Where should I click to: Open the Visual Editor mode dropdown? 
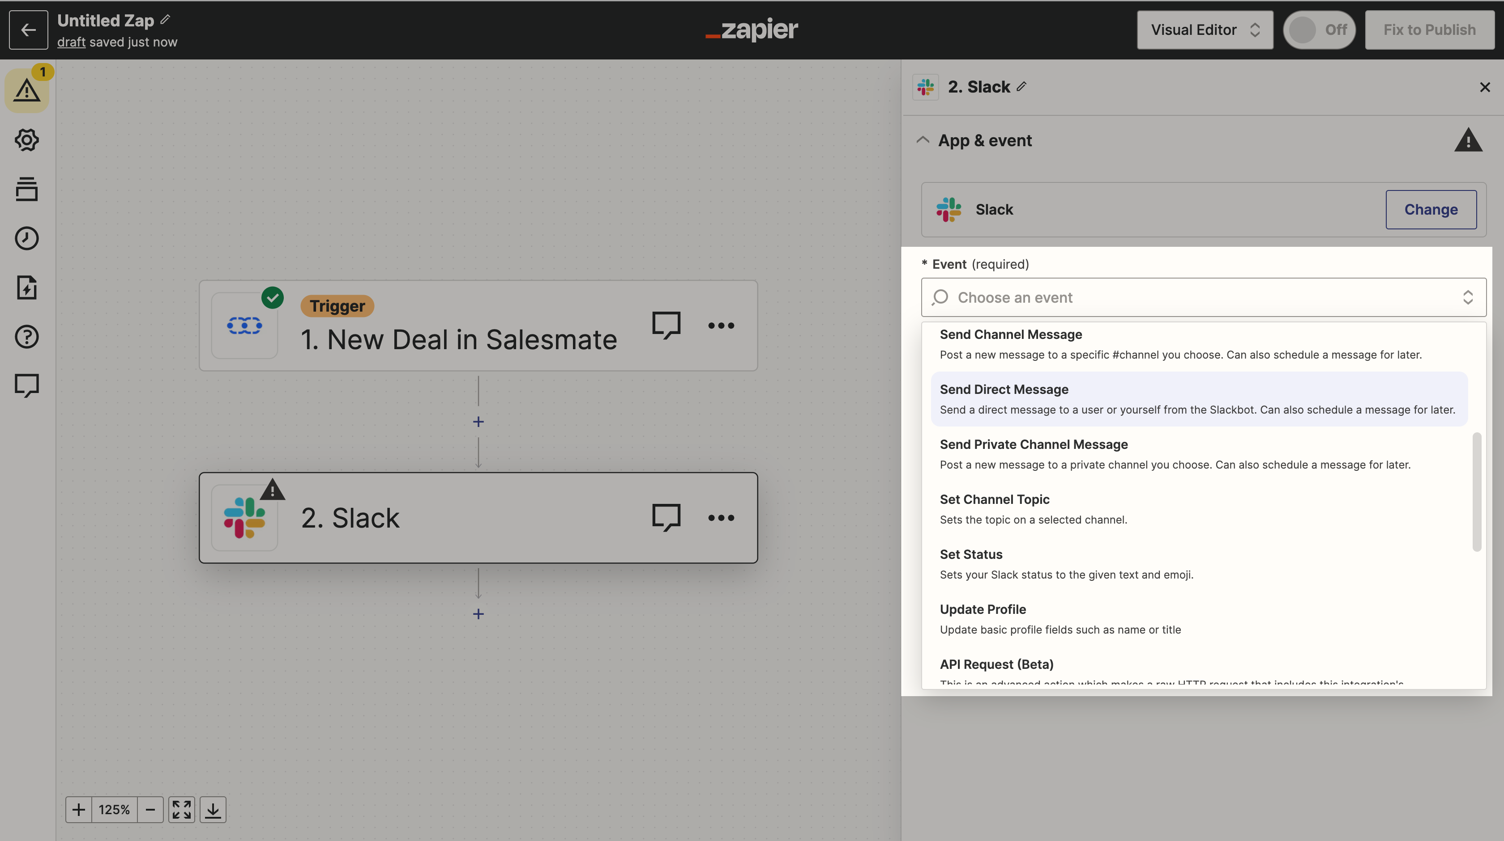[1205, 30]
